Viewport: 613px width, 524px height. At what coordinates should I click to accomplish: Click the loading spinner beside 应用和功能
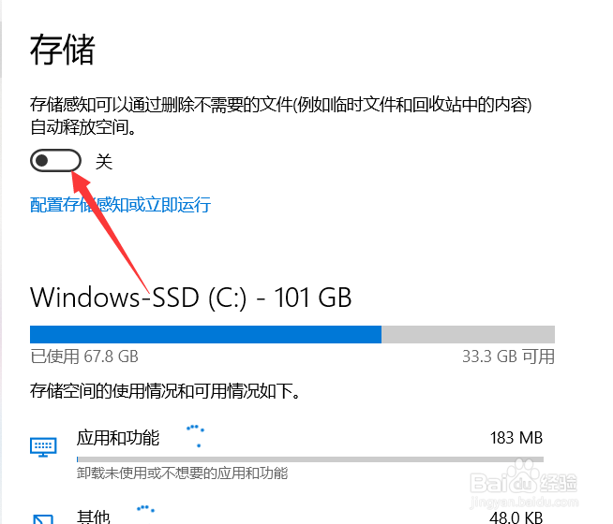[195, 433]
